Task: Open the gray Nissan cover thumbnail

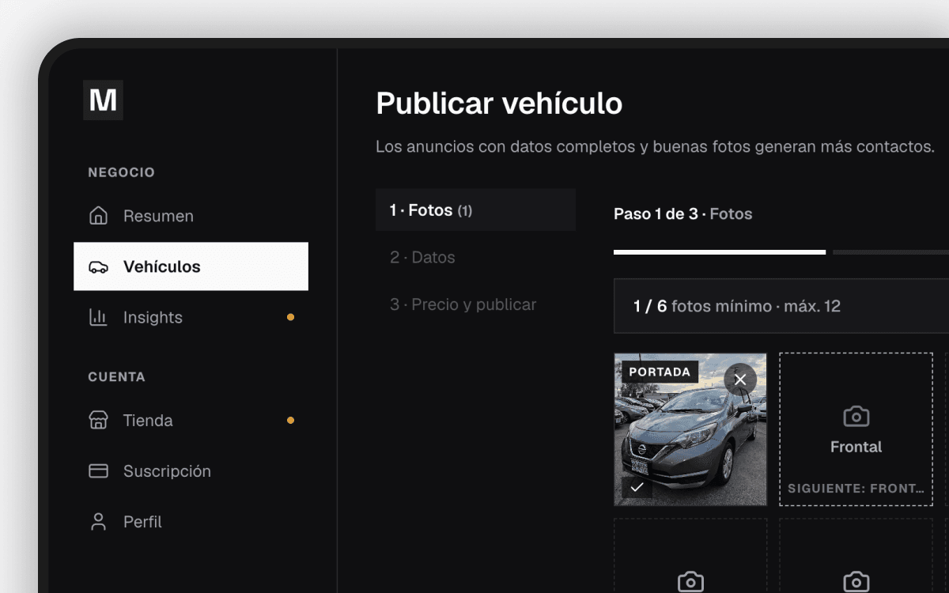Action: [690, 429]
